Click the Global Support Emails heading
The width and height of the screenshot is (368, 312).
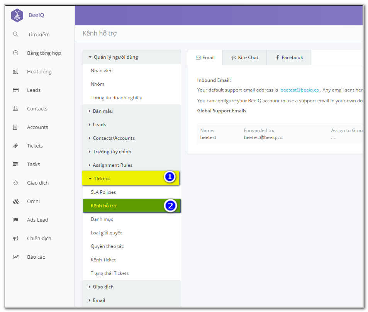click(222, 111)
